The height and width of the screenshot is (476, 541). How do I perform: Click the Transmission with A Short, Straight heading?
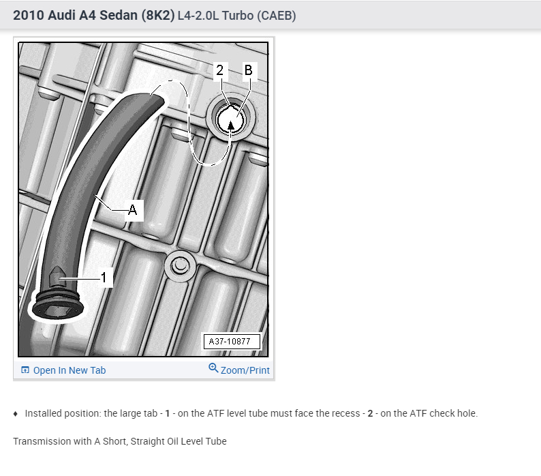tap(120, 441)
